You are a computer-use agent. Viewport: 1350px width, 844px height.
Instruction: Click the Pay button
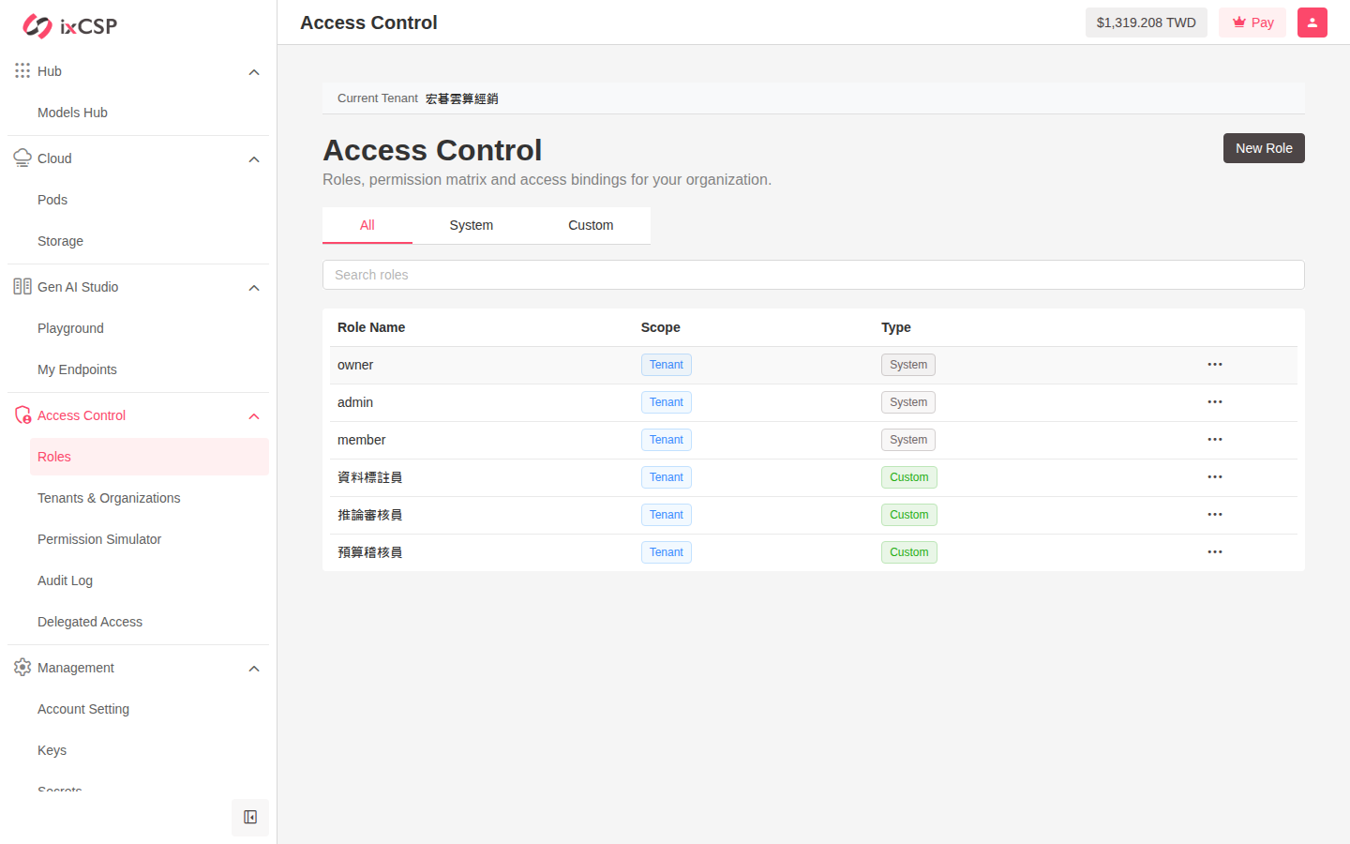click(1252, 23)
